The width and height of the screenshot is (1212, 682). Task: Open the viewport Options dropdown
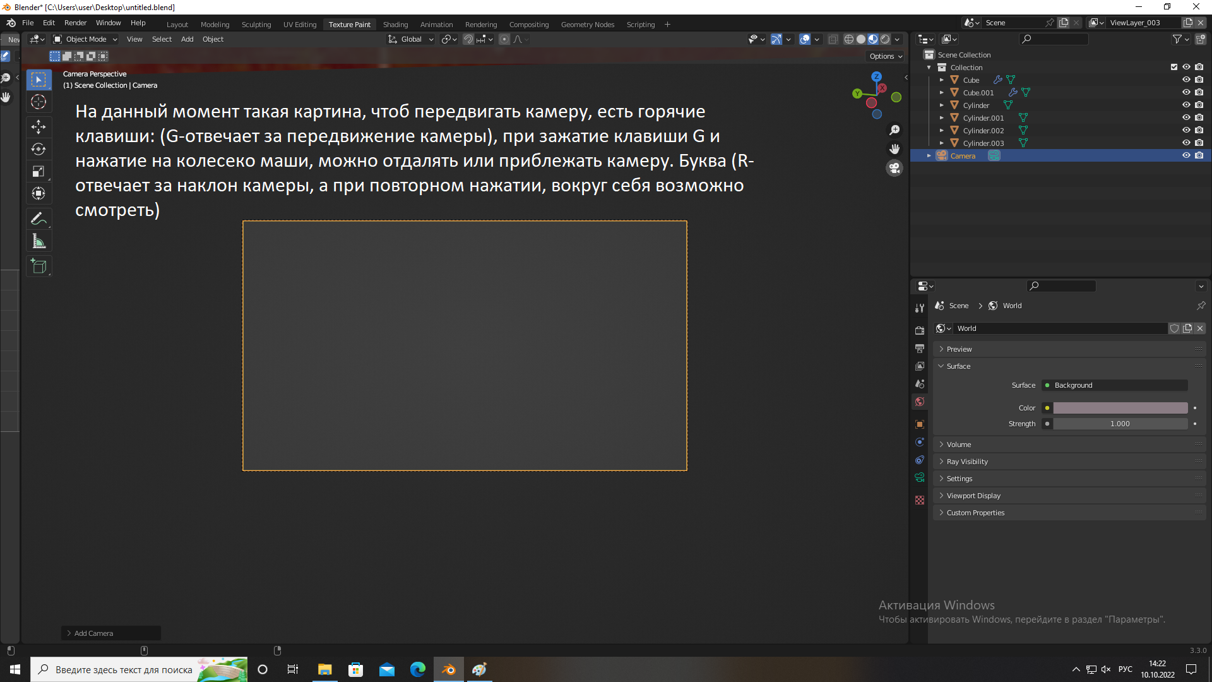(x=886, y=56)
